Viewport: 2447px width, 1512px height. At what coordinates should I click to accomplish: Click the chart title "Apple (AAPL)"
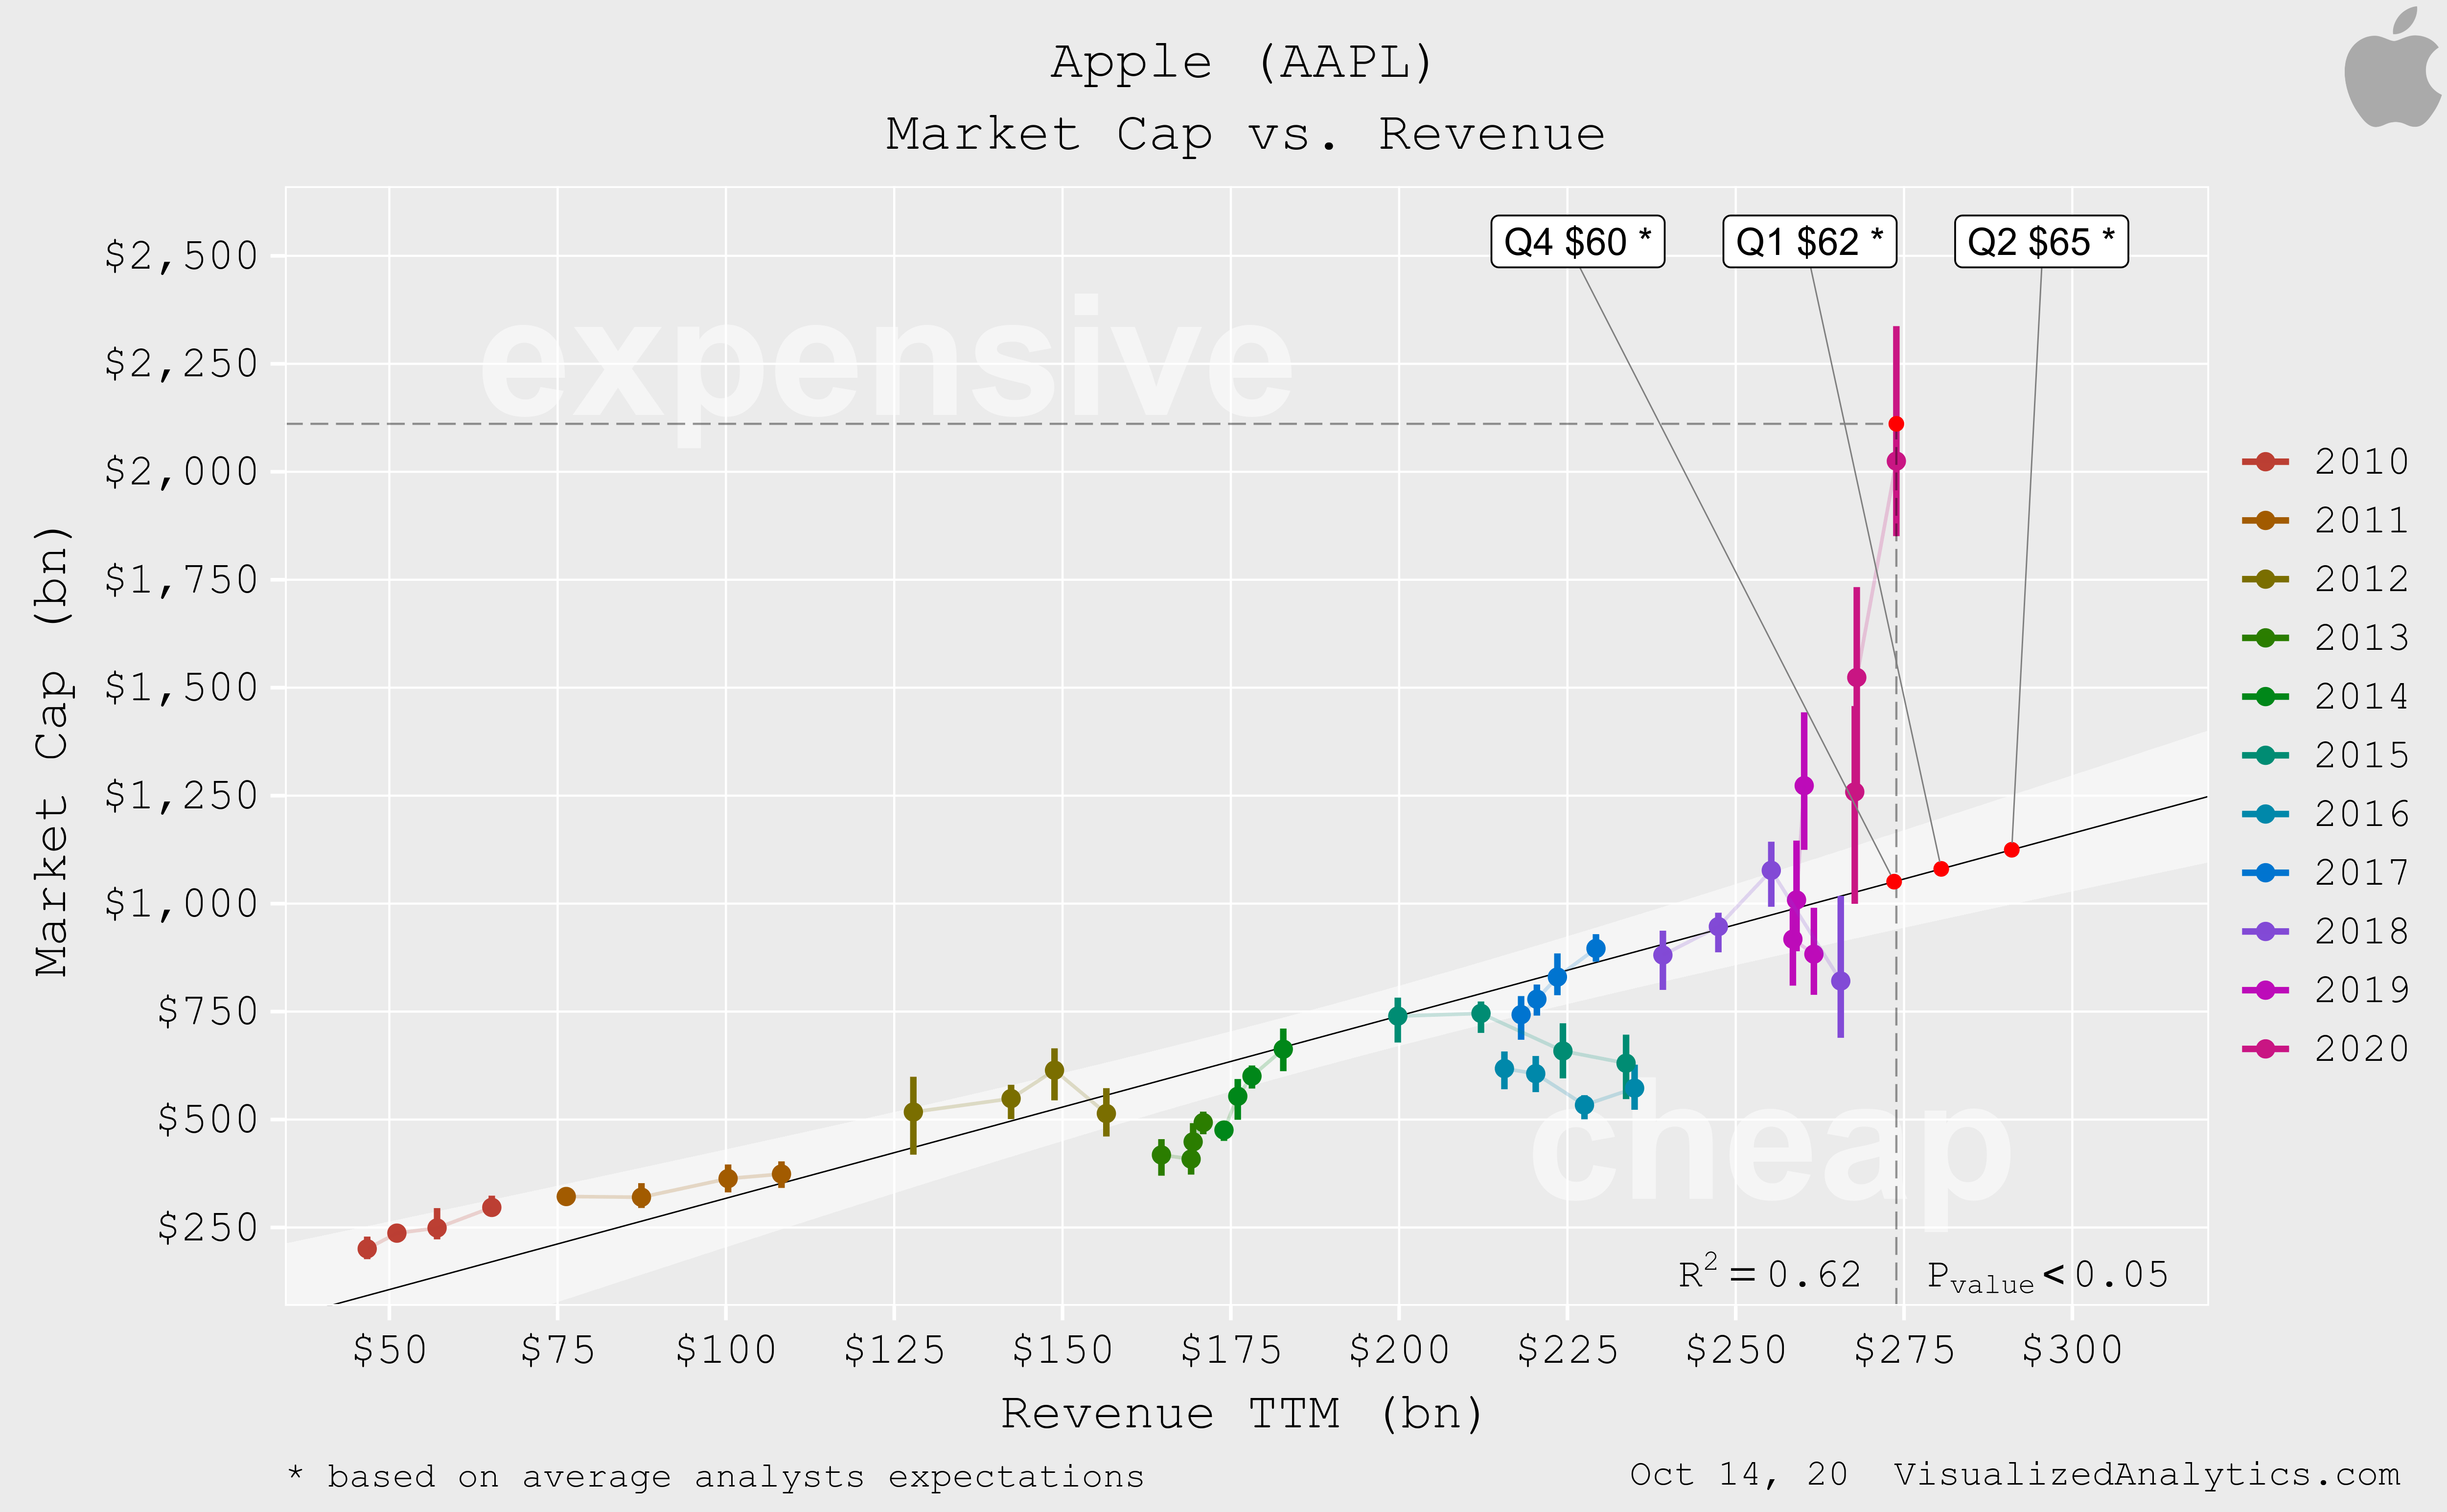tap(1244, 63)
